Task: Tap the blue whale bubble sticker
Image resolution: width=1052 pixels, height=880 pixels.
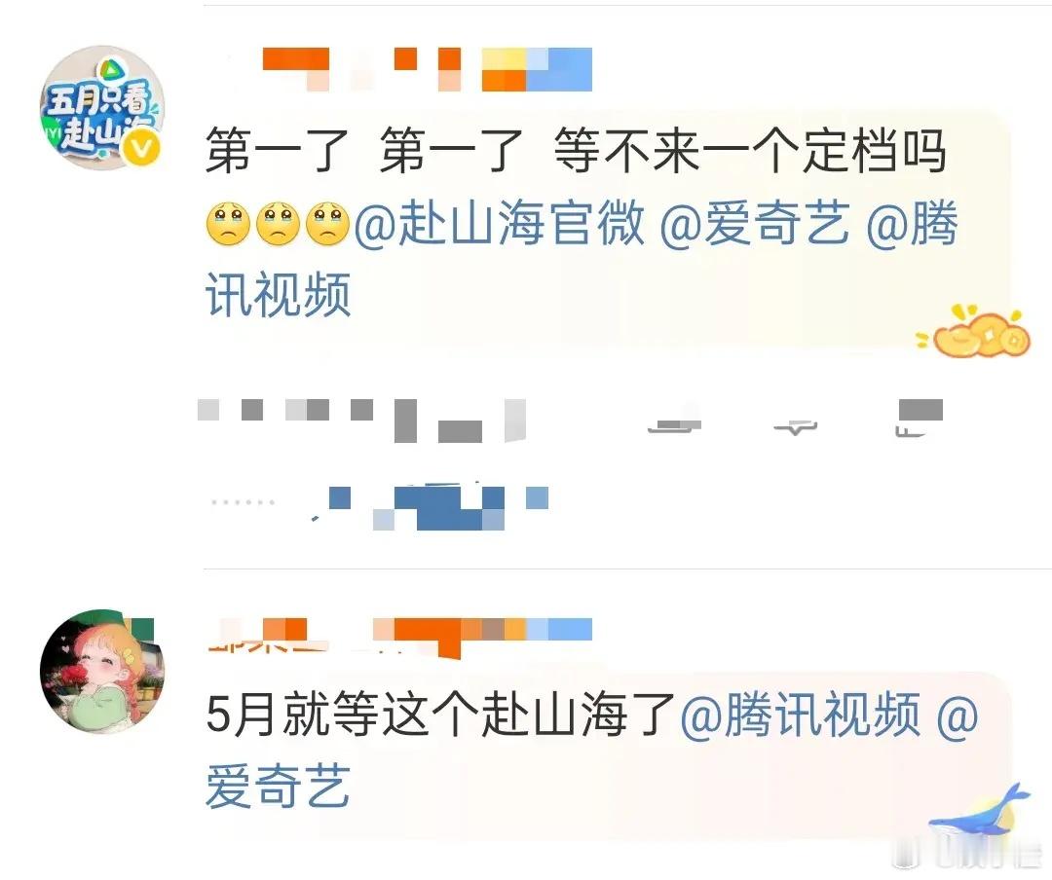Action: pyautogui.click(x=981, y=810)
